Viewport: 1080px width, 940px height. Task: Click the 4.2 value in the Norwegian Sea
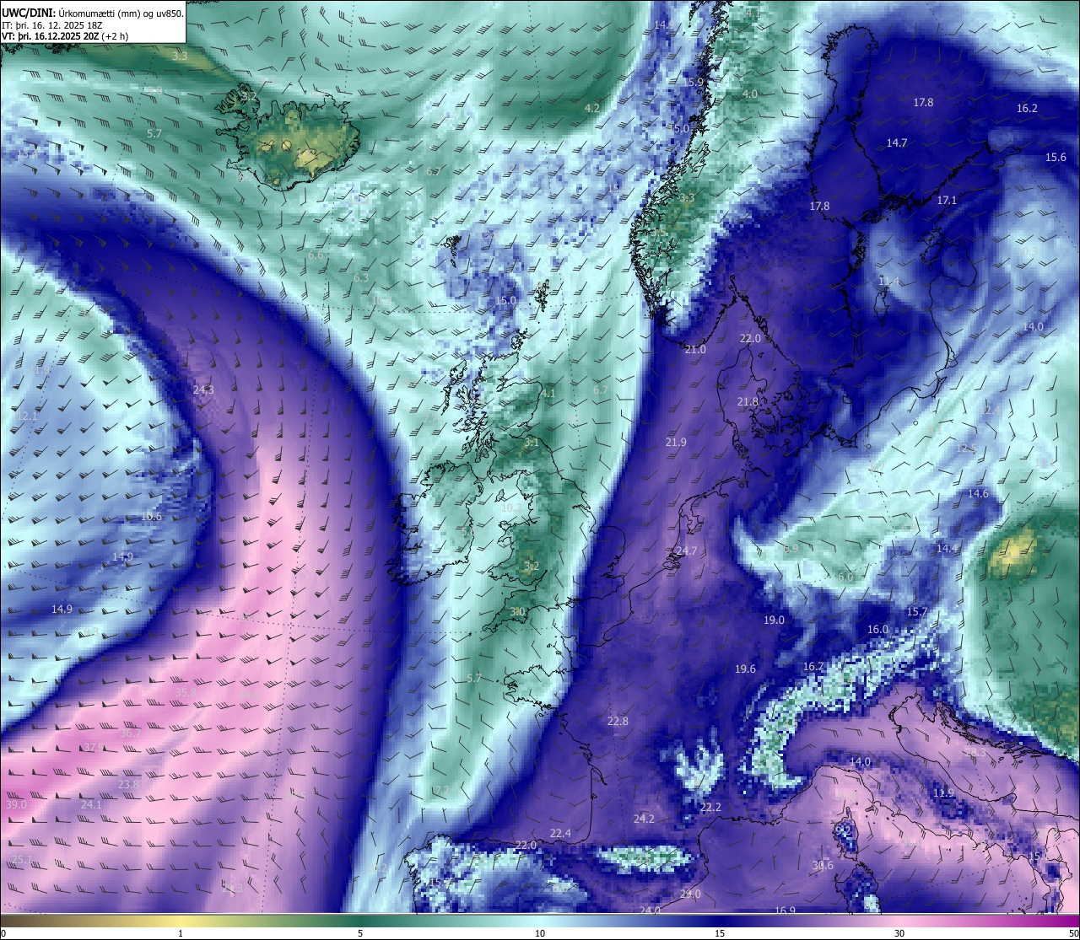tap(592, 108)
